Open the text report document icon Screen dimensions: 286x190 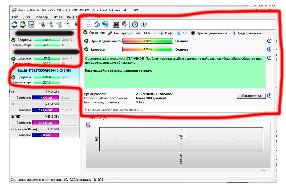click(88, 24)
